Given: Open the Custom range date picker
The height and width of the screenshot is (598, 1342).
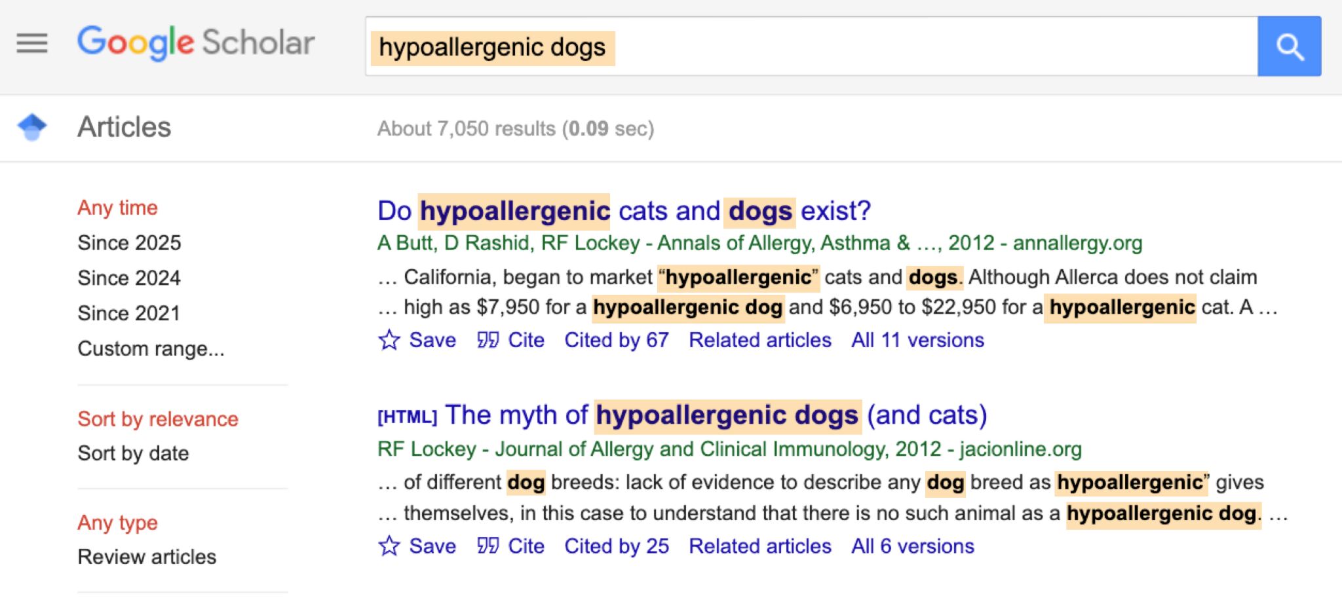Looking at the screenshot, I should (150, 348).
